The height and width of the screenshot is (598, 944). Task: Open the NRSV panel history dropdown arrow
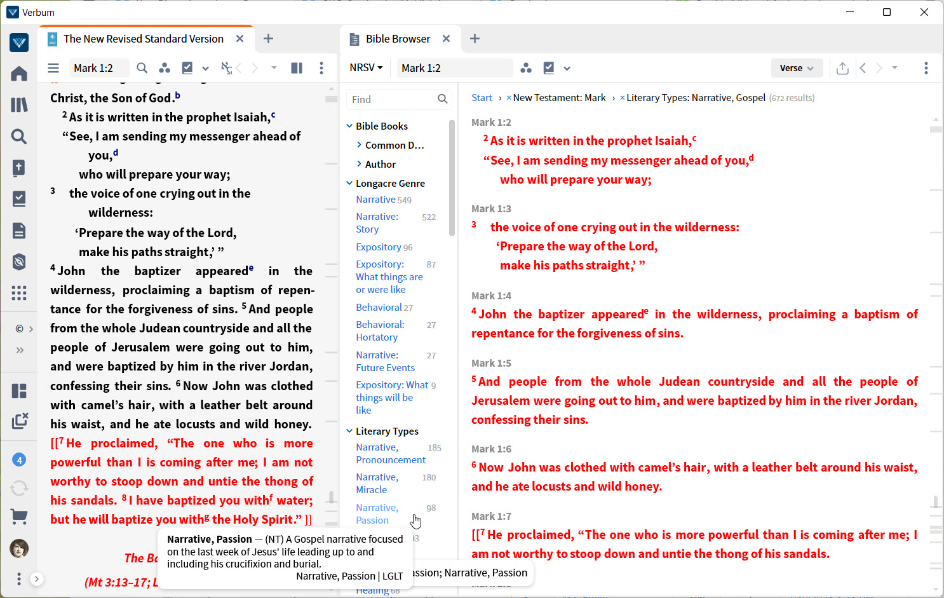click(274, 67)
